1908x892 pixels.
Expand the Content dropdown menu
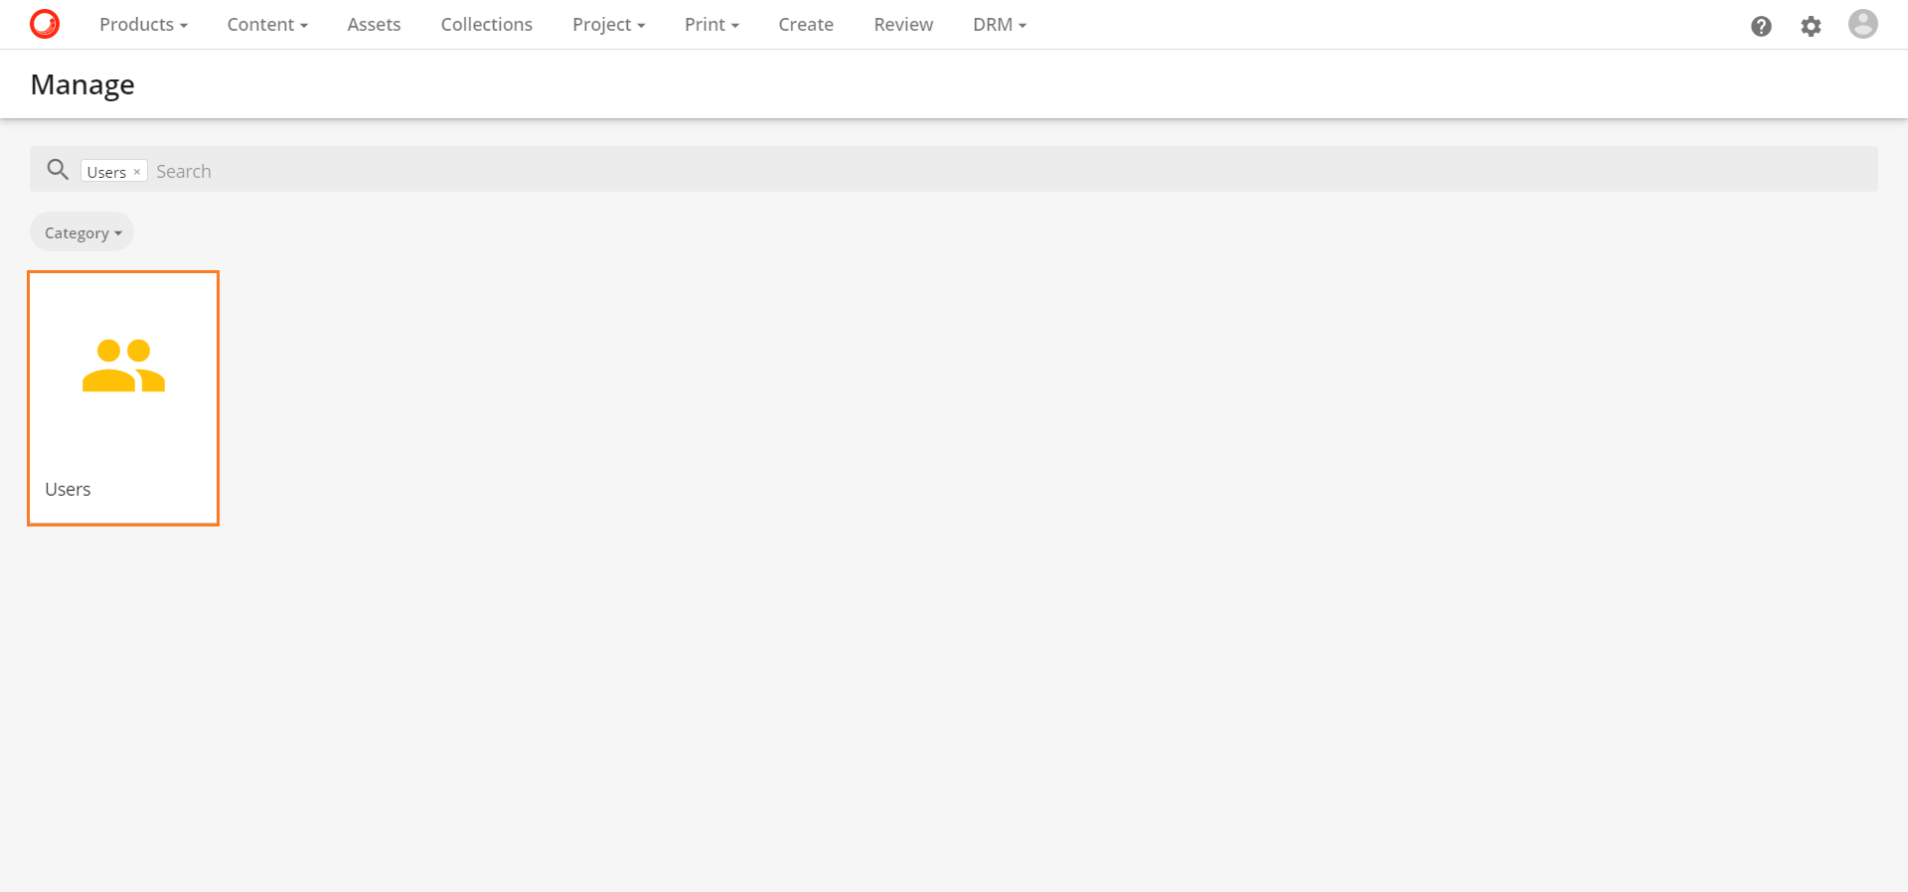(x=267, y=25)
